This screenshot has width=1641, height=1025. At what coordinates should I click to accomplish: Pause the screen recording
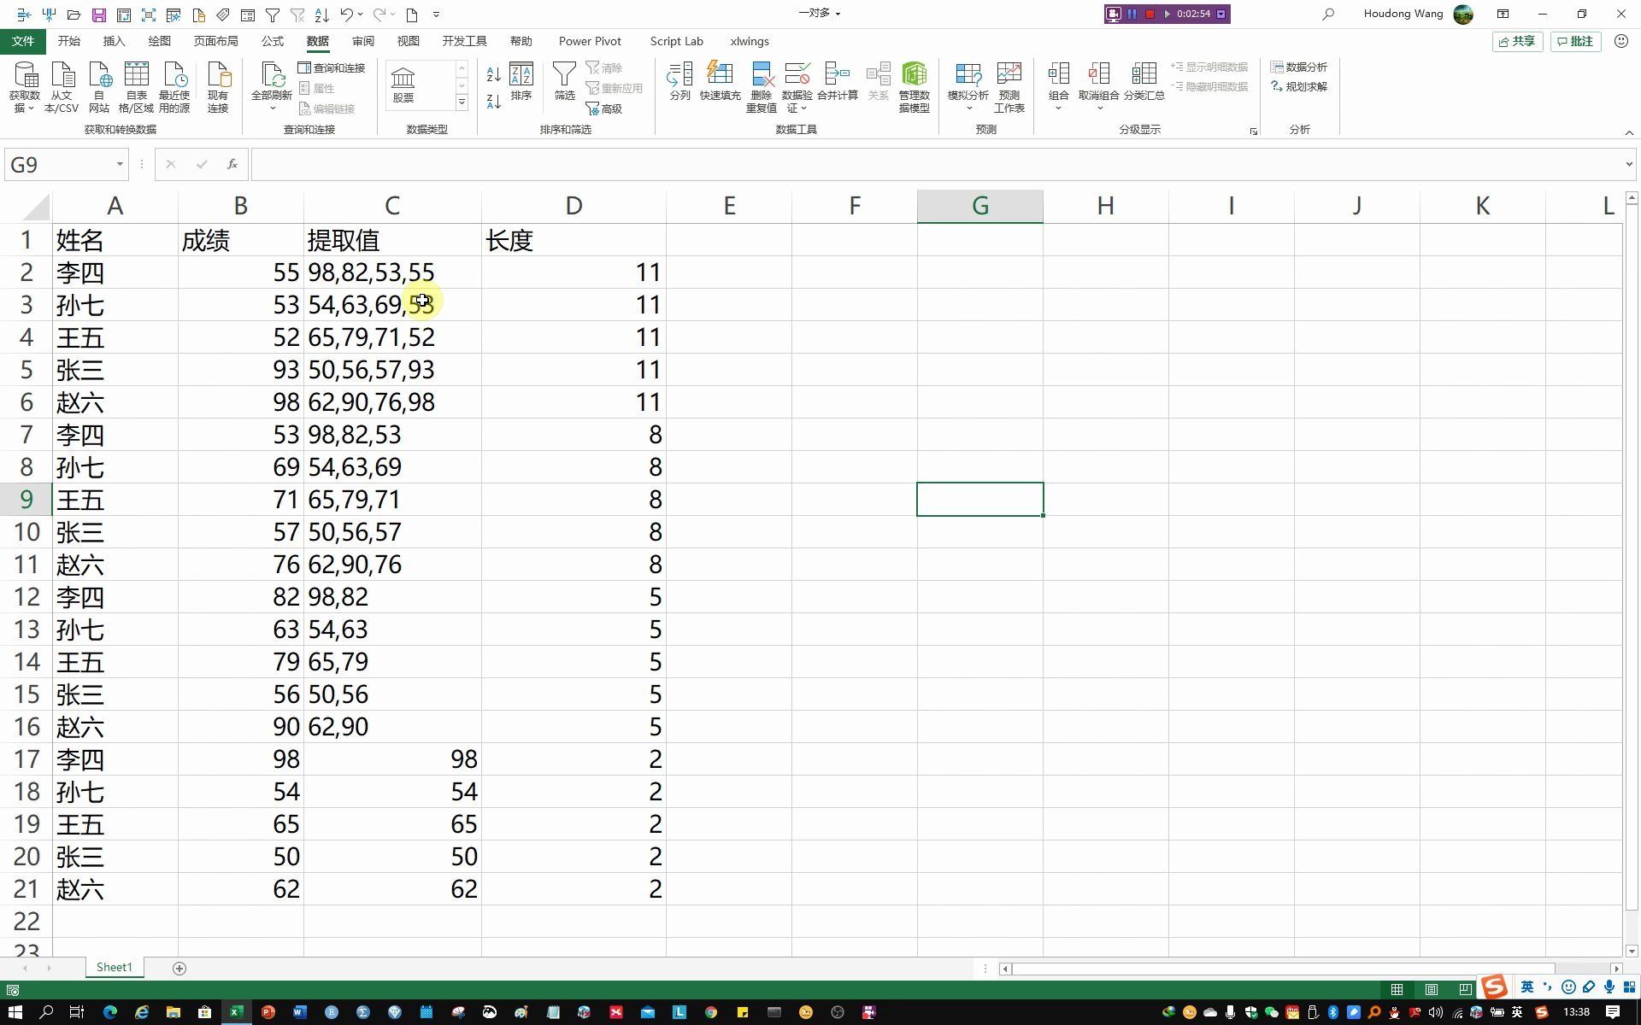1132,14
